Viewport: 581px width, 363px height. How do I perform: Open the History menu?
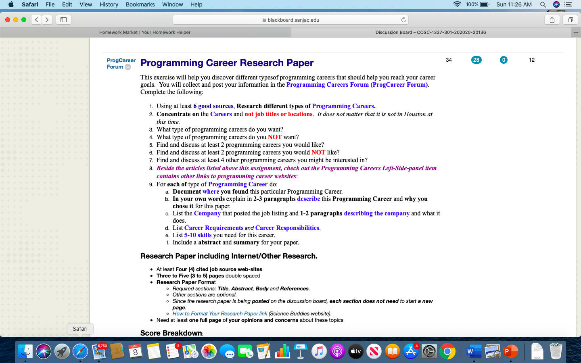pyautogui.click(x=109, y=4)
